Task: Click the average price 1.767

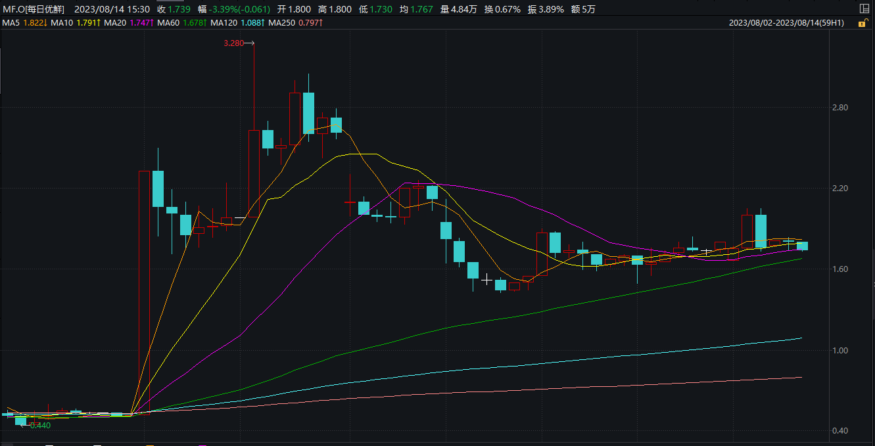Action: [x=422, y=9]
